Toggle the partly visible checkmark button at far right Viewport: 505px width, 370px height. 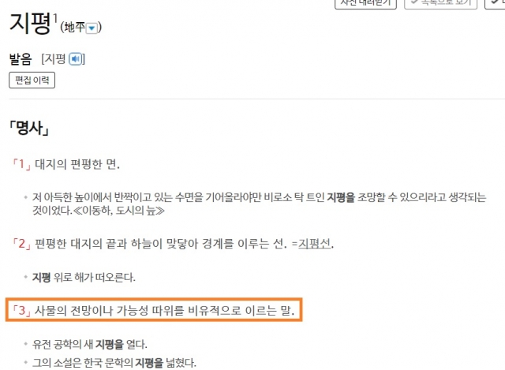pos(495,3)
